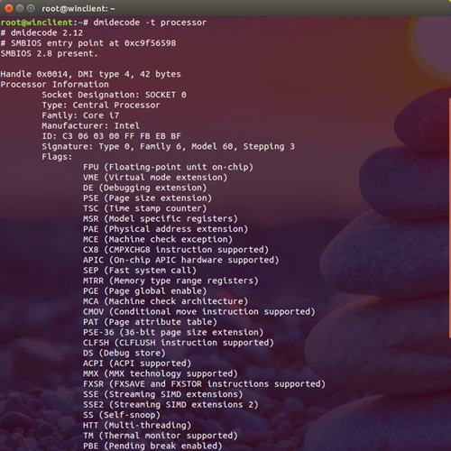This screenshot has height=451, width=451.
Task: Click the 'Socket Designation: SOCKET 0' line
Action: coord(114,95)
